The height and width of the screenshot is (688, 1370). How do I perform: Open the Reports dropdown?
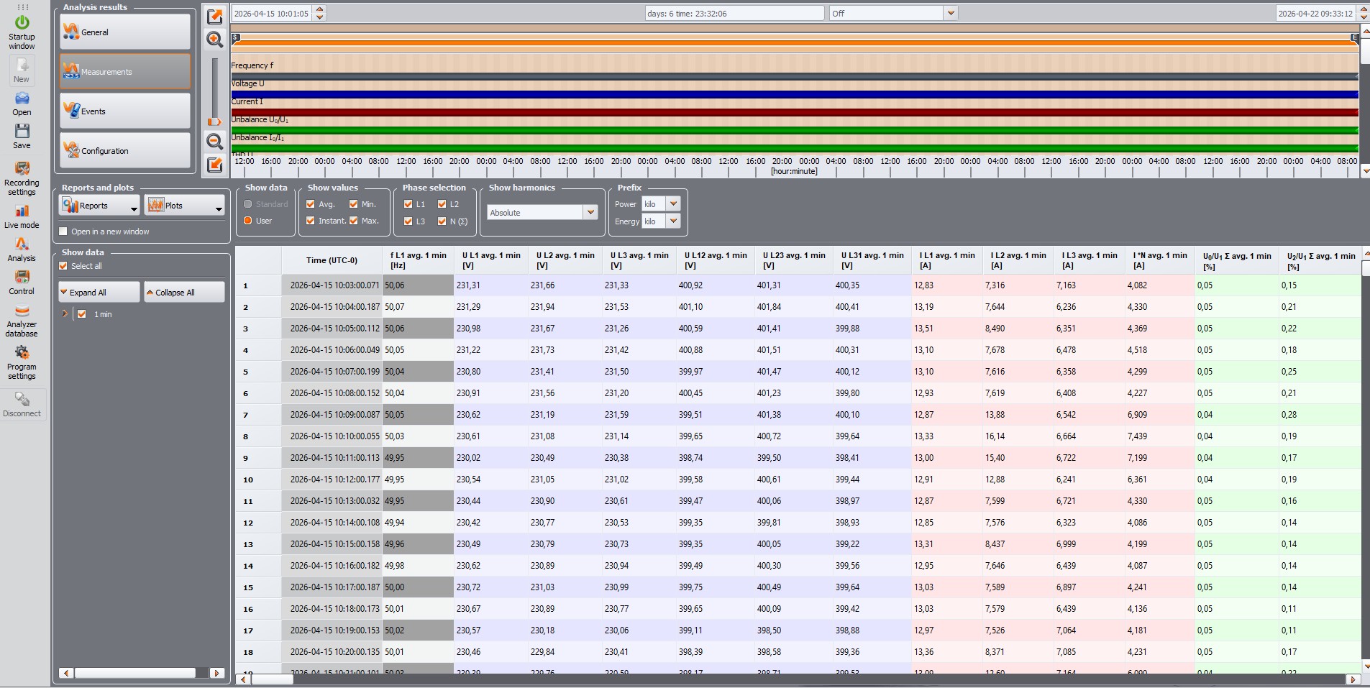[x=100, y=206]
